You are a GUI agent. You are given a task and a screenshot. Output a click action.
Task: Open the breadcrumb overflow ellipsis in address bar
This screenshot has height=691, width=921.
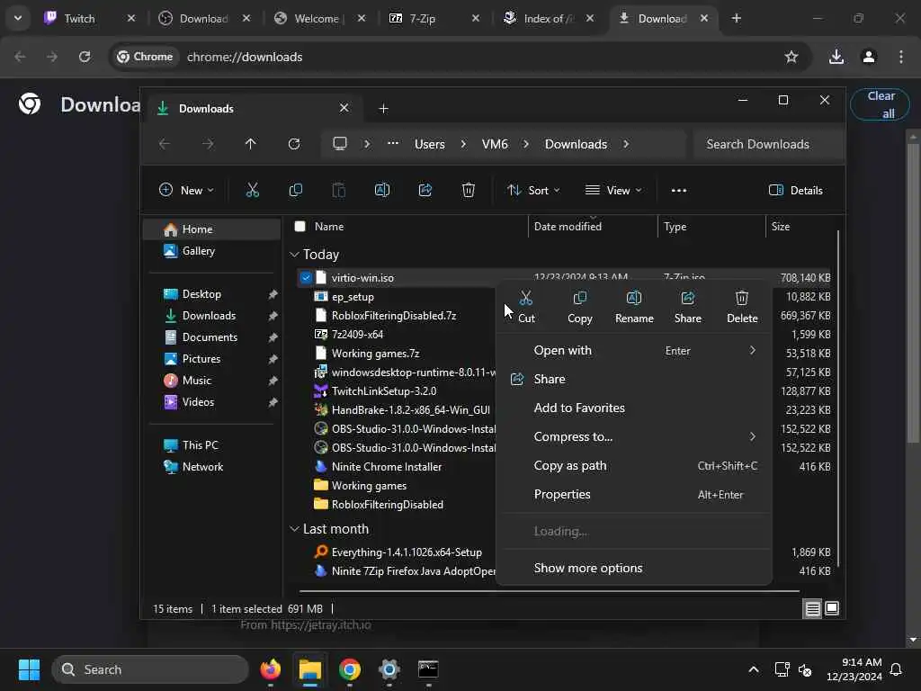click(x=393, y=144)
